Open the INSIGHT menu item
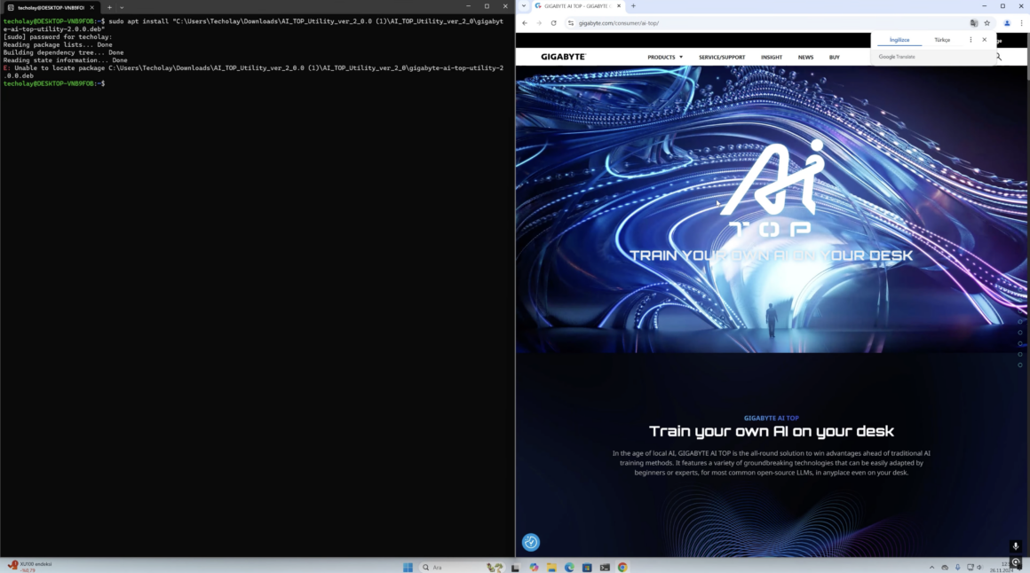 [x=772, y=57]
